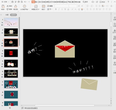Click the Print Preview icon
Image resolution: width=116 pixels, height=110 pixels.
click(x=22, y=2)
